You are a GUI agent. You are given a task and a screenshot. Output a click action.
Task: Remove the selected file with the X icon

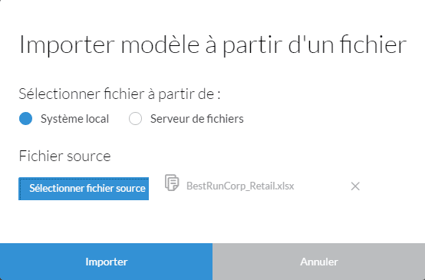pyautogui.click(x=355, y=186)
